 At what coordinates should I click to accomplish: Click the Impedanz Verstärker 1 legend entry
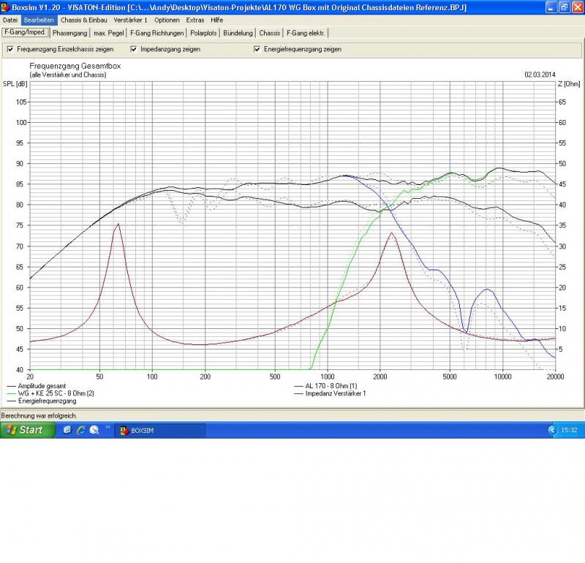330,393
